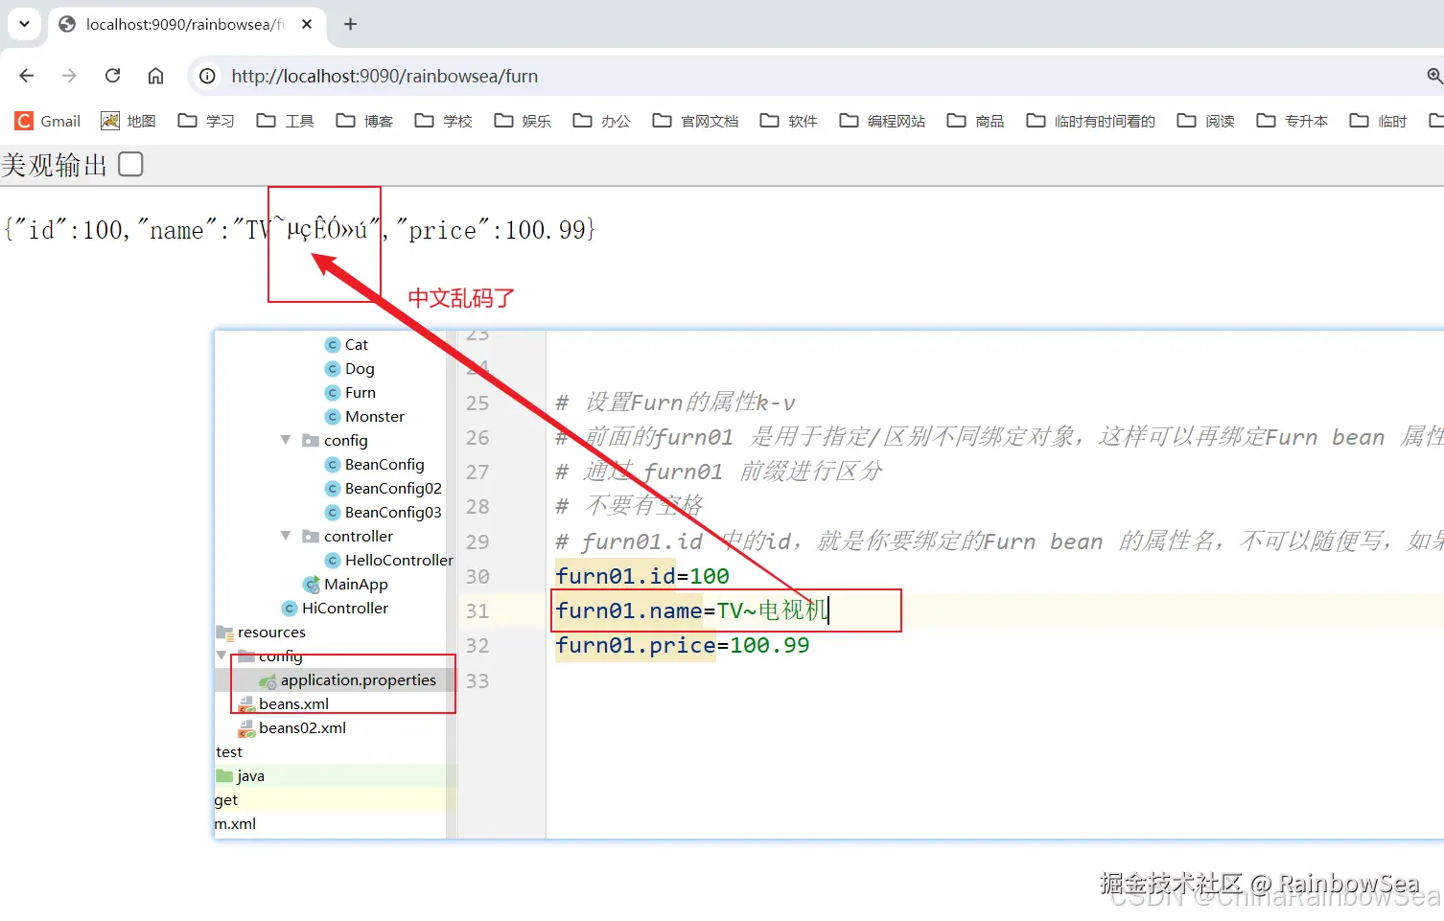Click the zoom magnifier icon in address bar
This screenshot has width=1444, height=921.
click(x=1434, y=76)
